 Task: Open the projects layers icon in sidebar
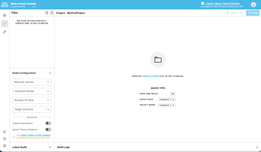[x=5, y=15]
